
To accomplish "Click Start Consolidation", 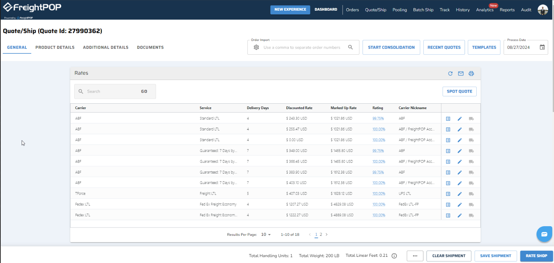I will (x=391, y=48).
